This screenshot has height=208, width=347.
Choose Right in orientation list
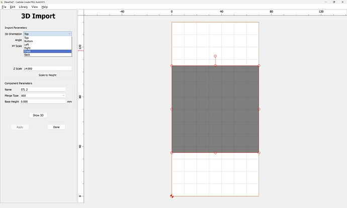tap(48, 48)
